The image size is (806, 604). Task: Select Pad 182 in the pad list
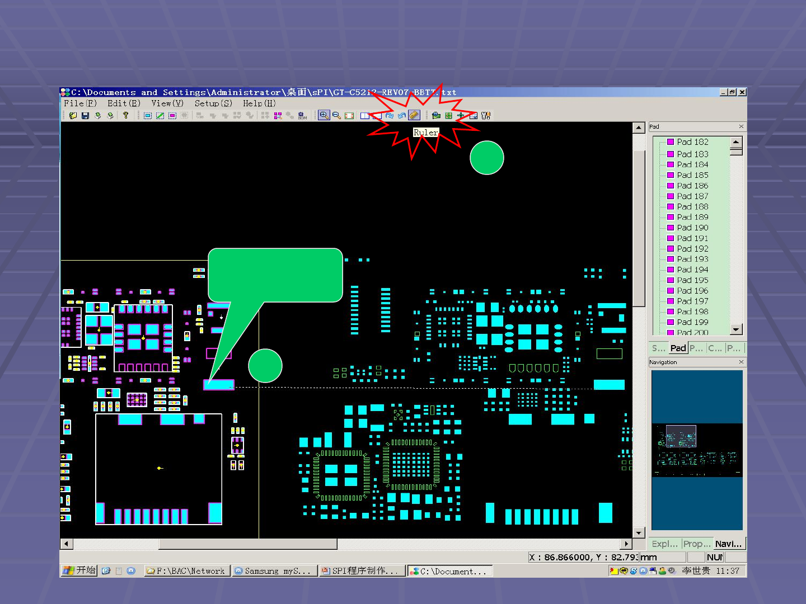point(692,142)
